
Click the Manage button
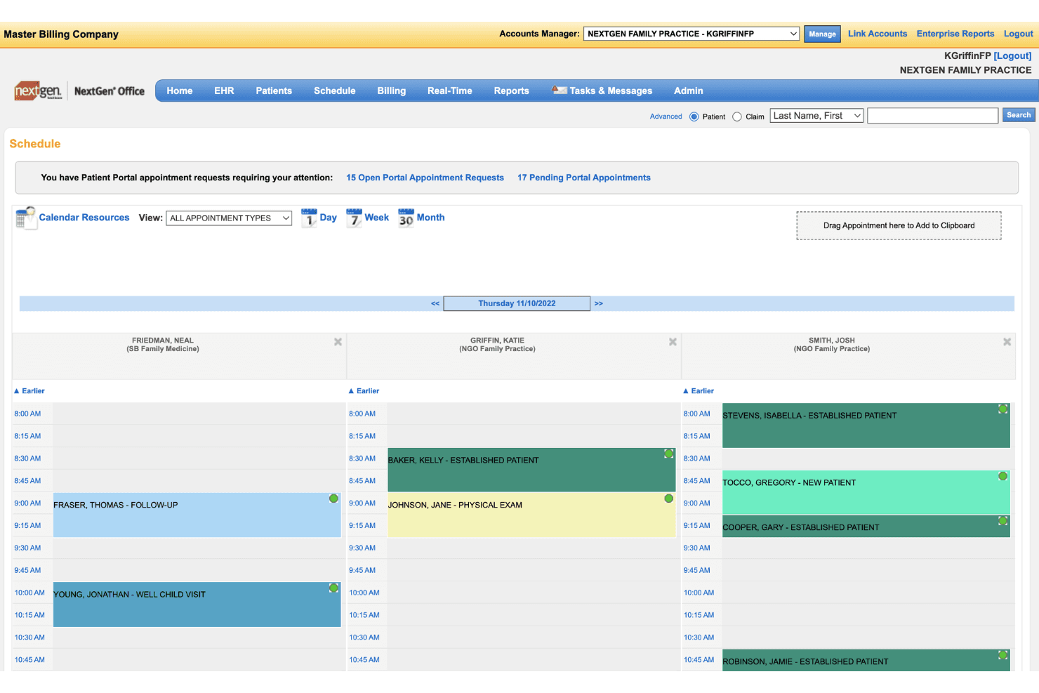coord(822,34)
